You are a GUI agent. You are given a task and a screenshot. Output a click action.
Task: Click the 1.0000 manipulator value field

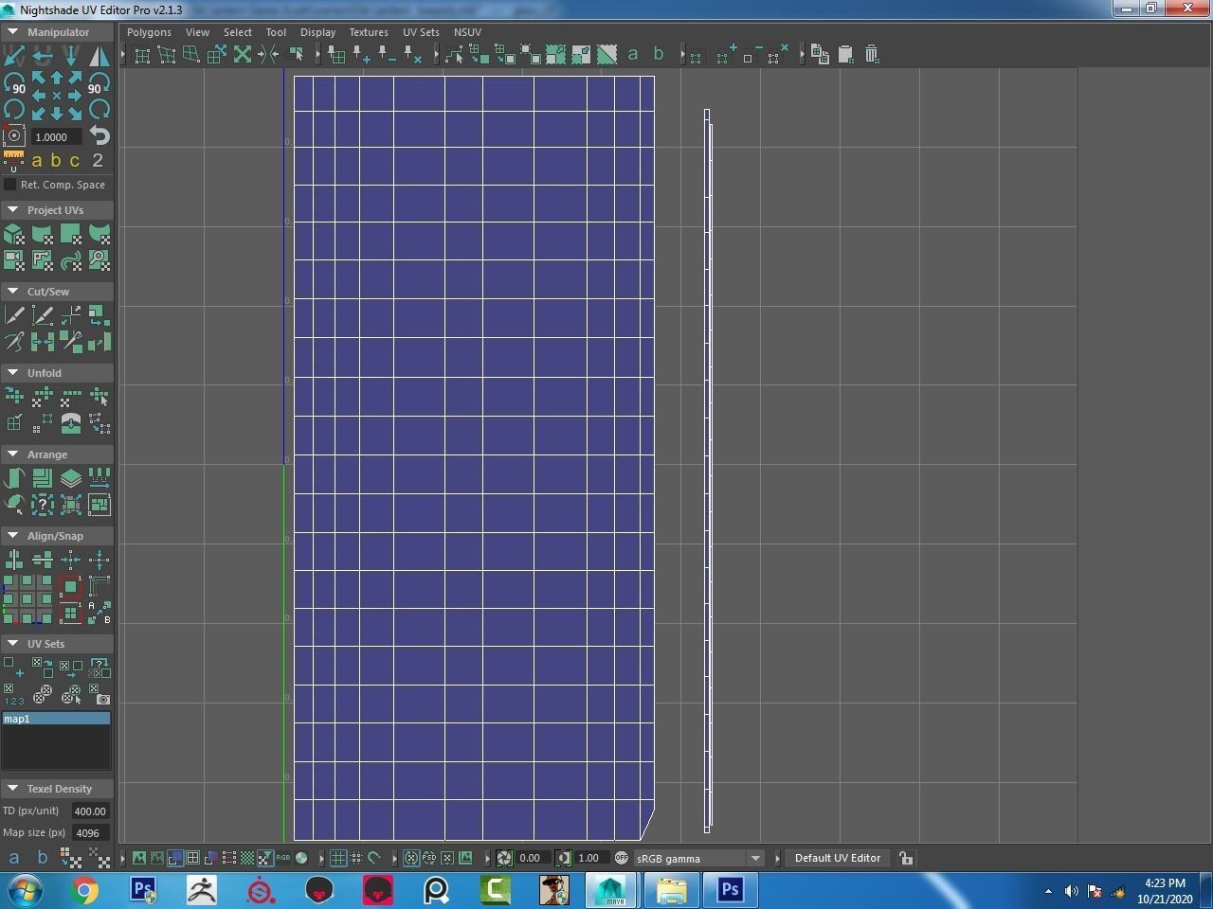coord(56,136)
